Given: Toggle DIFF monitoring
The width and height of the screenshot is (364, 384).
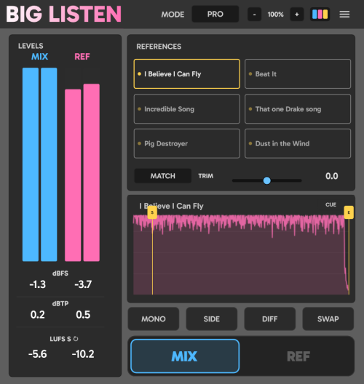Looking at the screenshot, I should [270, 319].
